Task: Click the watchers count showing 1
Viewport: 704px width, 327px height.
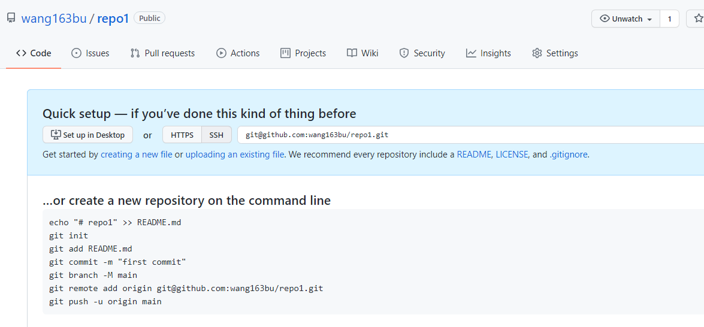Action: (669, 19)
